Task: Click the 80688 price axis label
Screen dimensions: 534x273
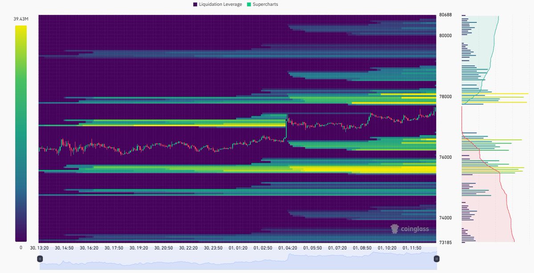Action: 445,15
